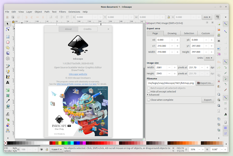This screenshot has height=156, width=233.
Task: Activate the Text tool
Action: pyautogui.click(x=8, y=83)
